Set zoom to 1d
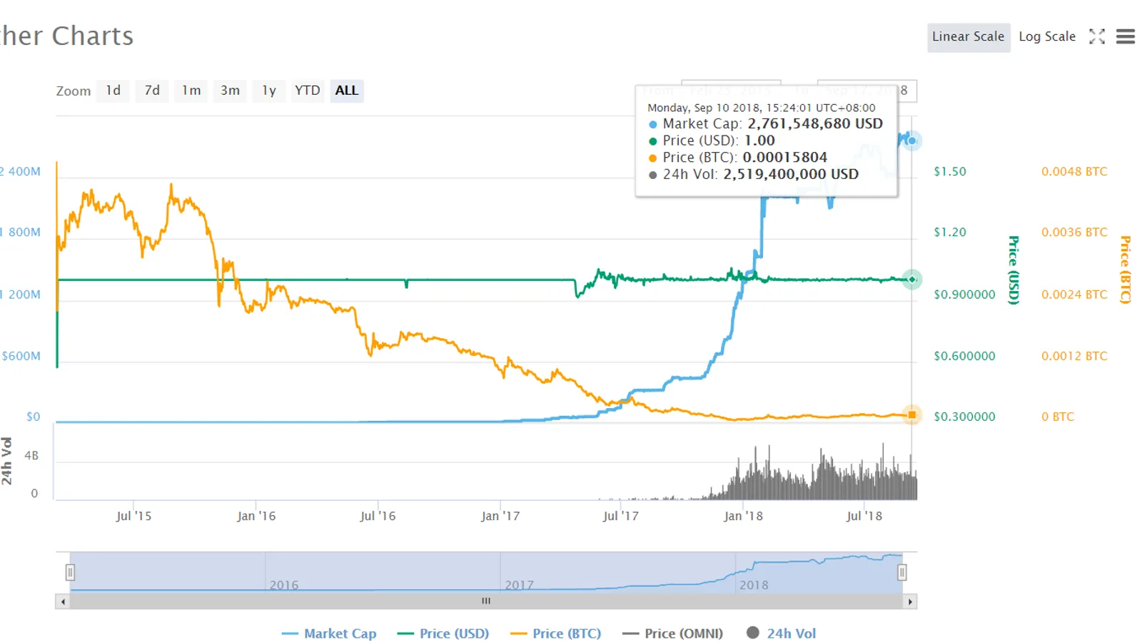The height and width of the screenshot is (642, 1142). pos(113,91)
